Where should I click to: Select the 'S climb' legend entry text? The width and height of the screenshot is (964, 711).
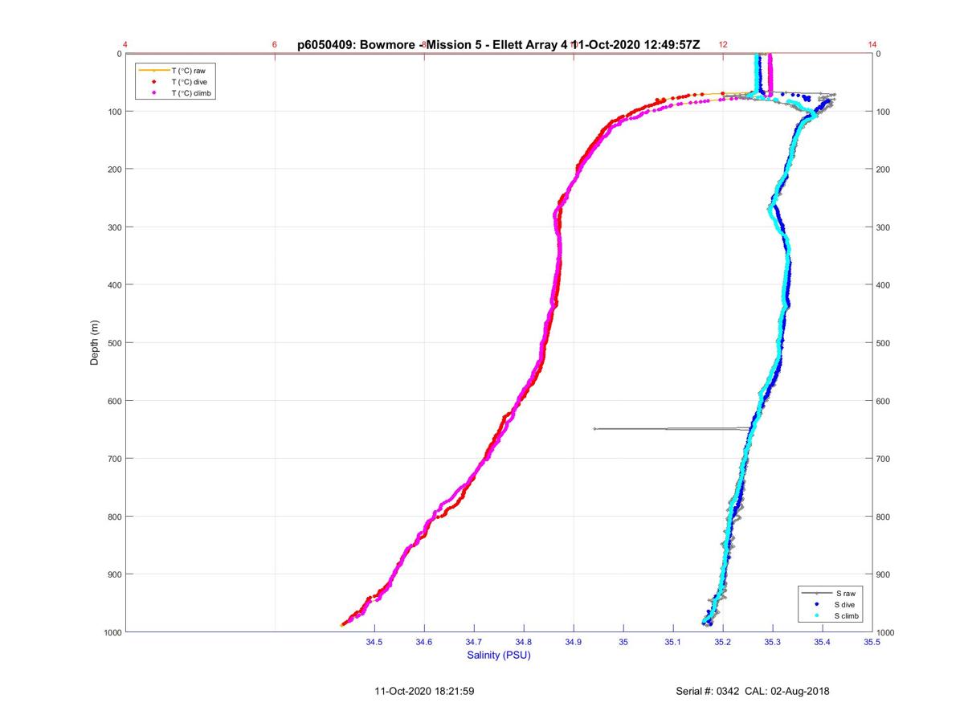pyautogui.click(x=846, y=615)
